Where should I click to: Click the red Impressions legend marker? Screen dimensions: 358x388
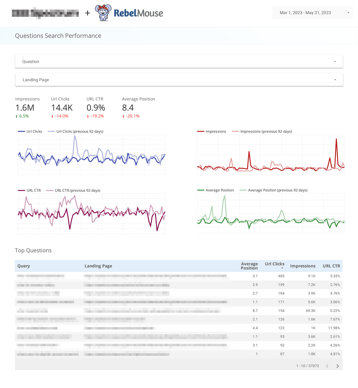coord(202,131)
